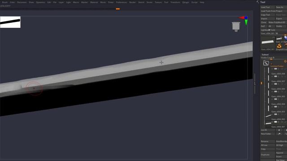
Task: Click the Rename subtool button
Action: pos(268,141)
